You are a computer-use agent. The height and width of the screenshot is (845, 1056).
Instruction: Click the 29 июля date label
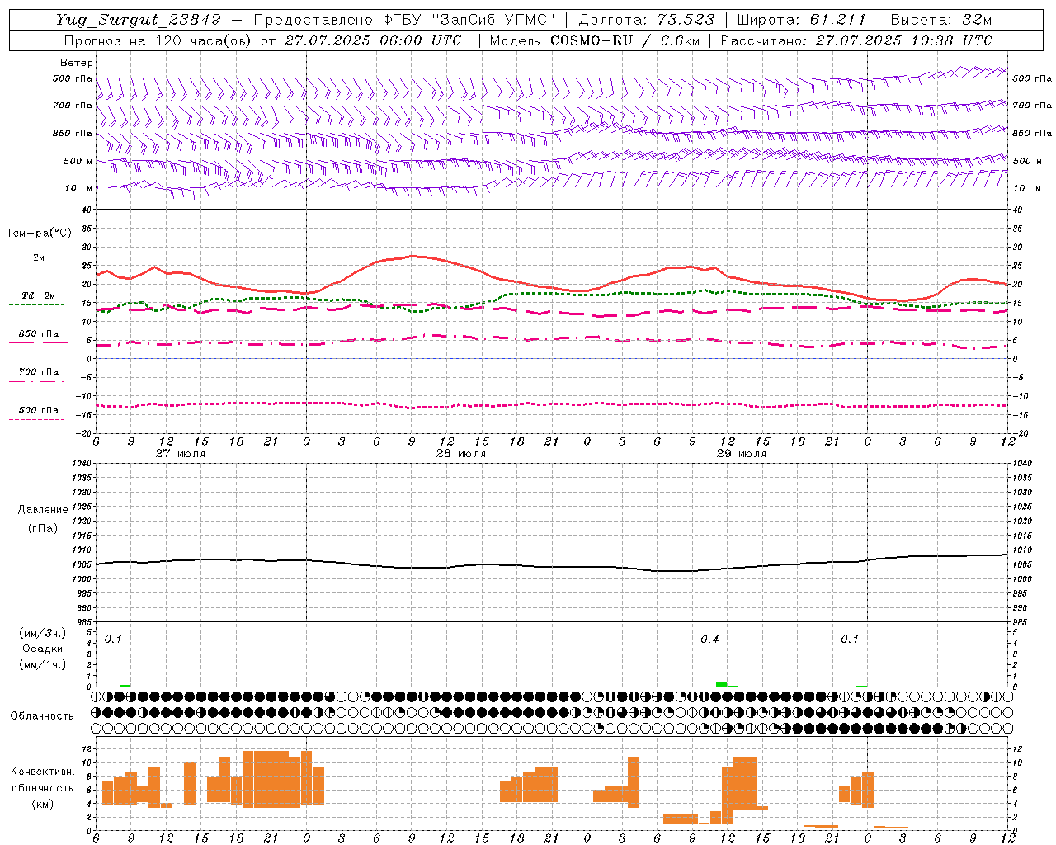(742, 454)
